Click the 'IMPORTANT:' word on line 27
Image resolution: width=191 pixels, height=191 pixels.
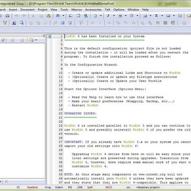click(x=74, y=142)
